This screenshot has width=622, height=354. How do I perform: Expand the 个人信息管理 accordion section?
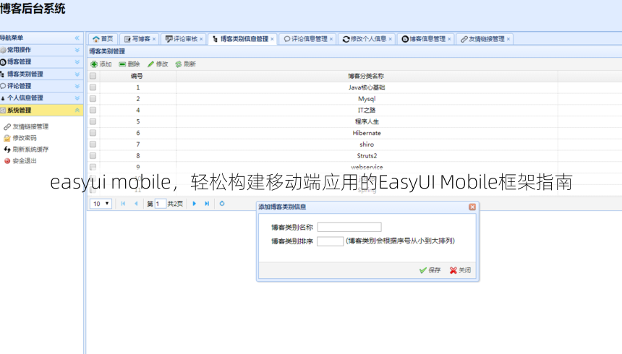click(x=77, y=98)
